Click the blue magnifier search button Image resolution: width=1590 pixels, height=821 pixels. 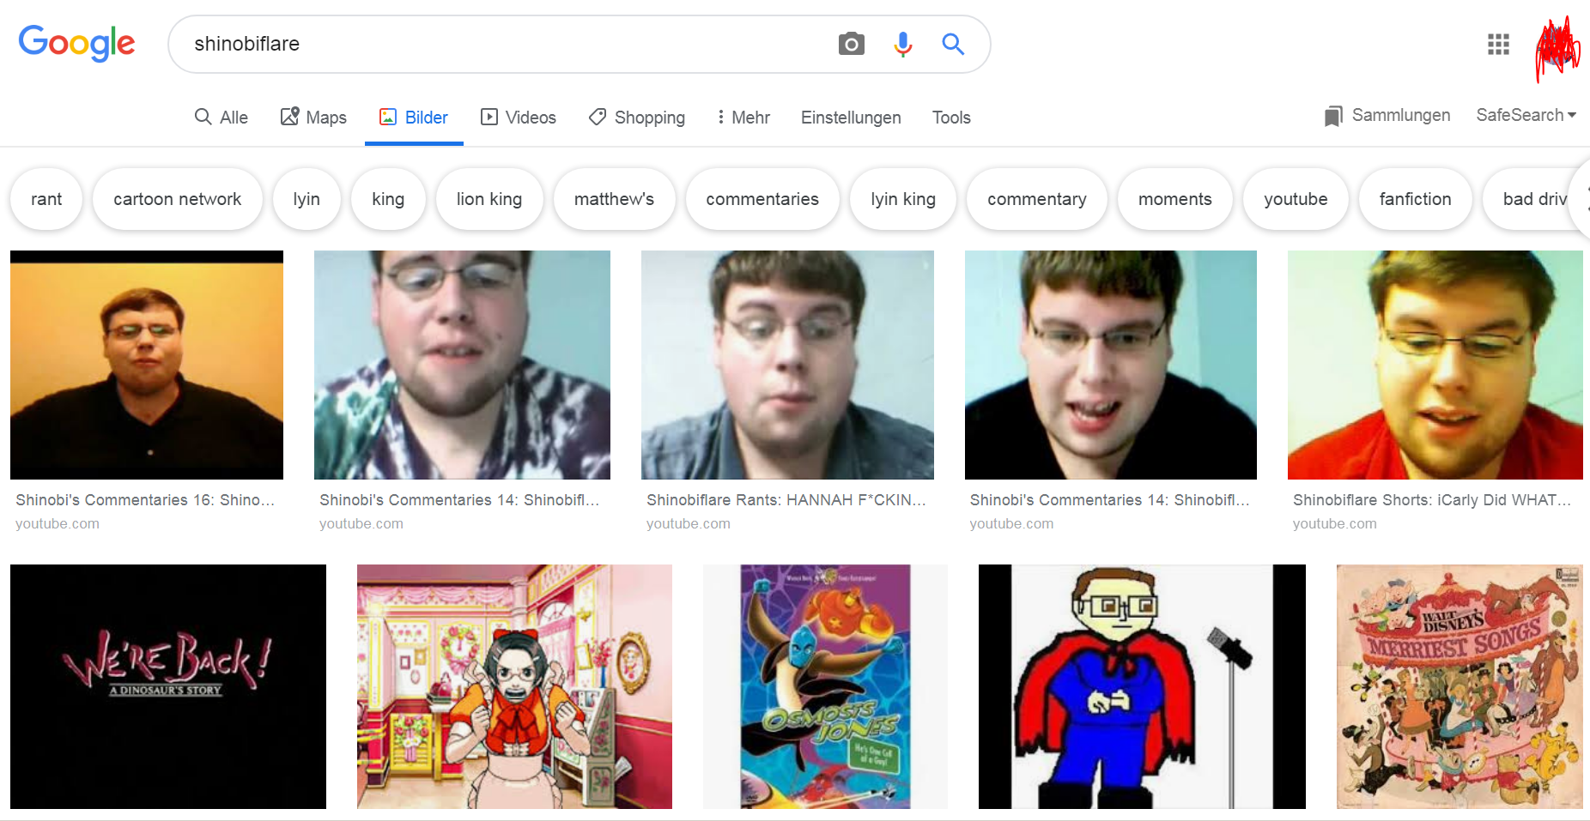[x=953, y=44]
